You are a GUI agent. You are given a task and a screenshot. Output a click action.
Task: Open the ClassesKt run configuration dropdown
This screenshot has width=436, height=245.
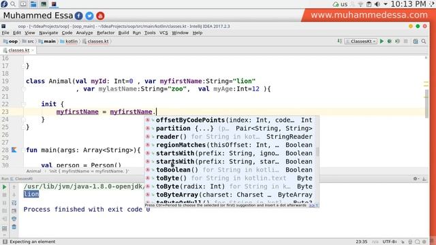(x=361, y=41)
